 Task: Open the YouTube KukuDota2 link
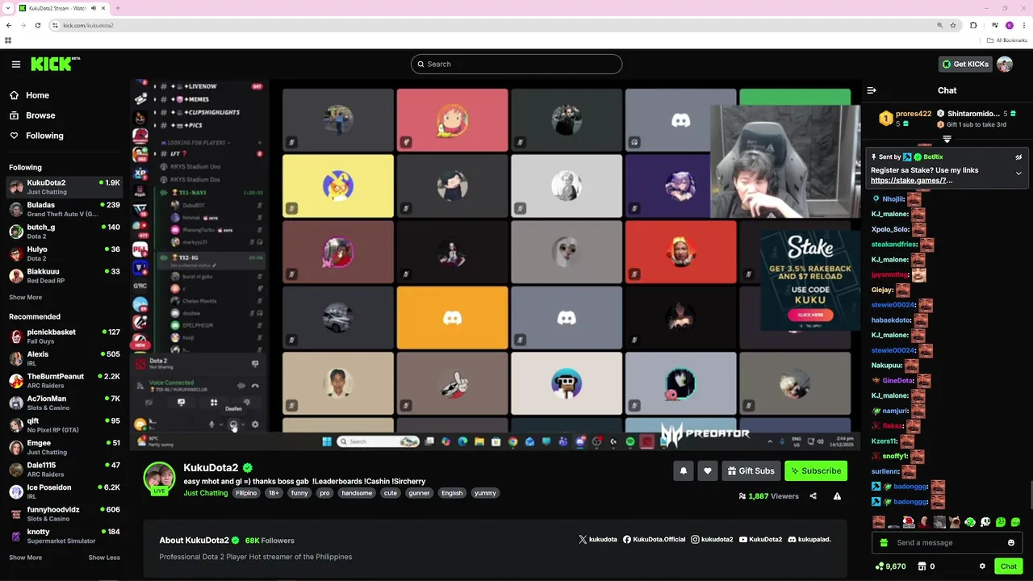pos(760,539)
